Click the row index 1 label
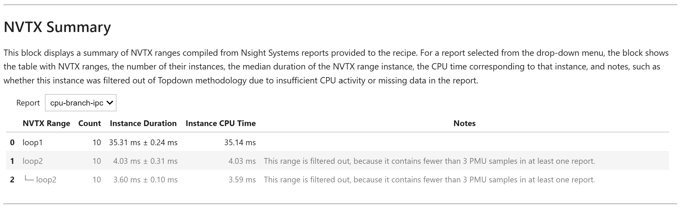 pos(13,161)
